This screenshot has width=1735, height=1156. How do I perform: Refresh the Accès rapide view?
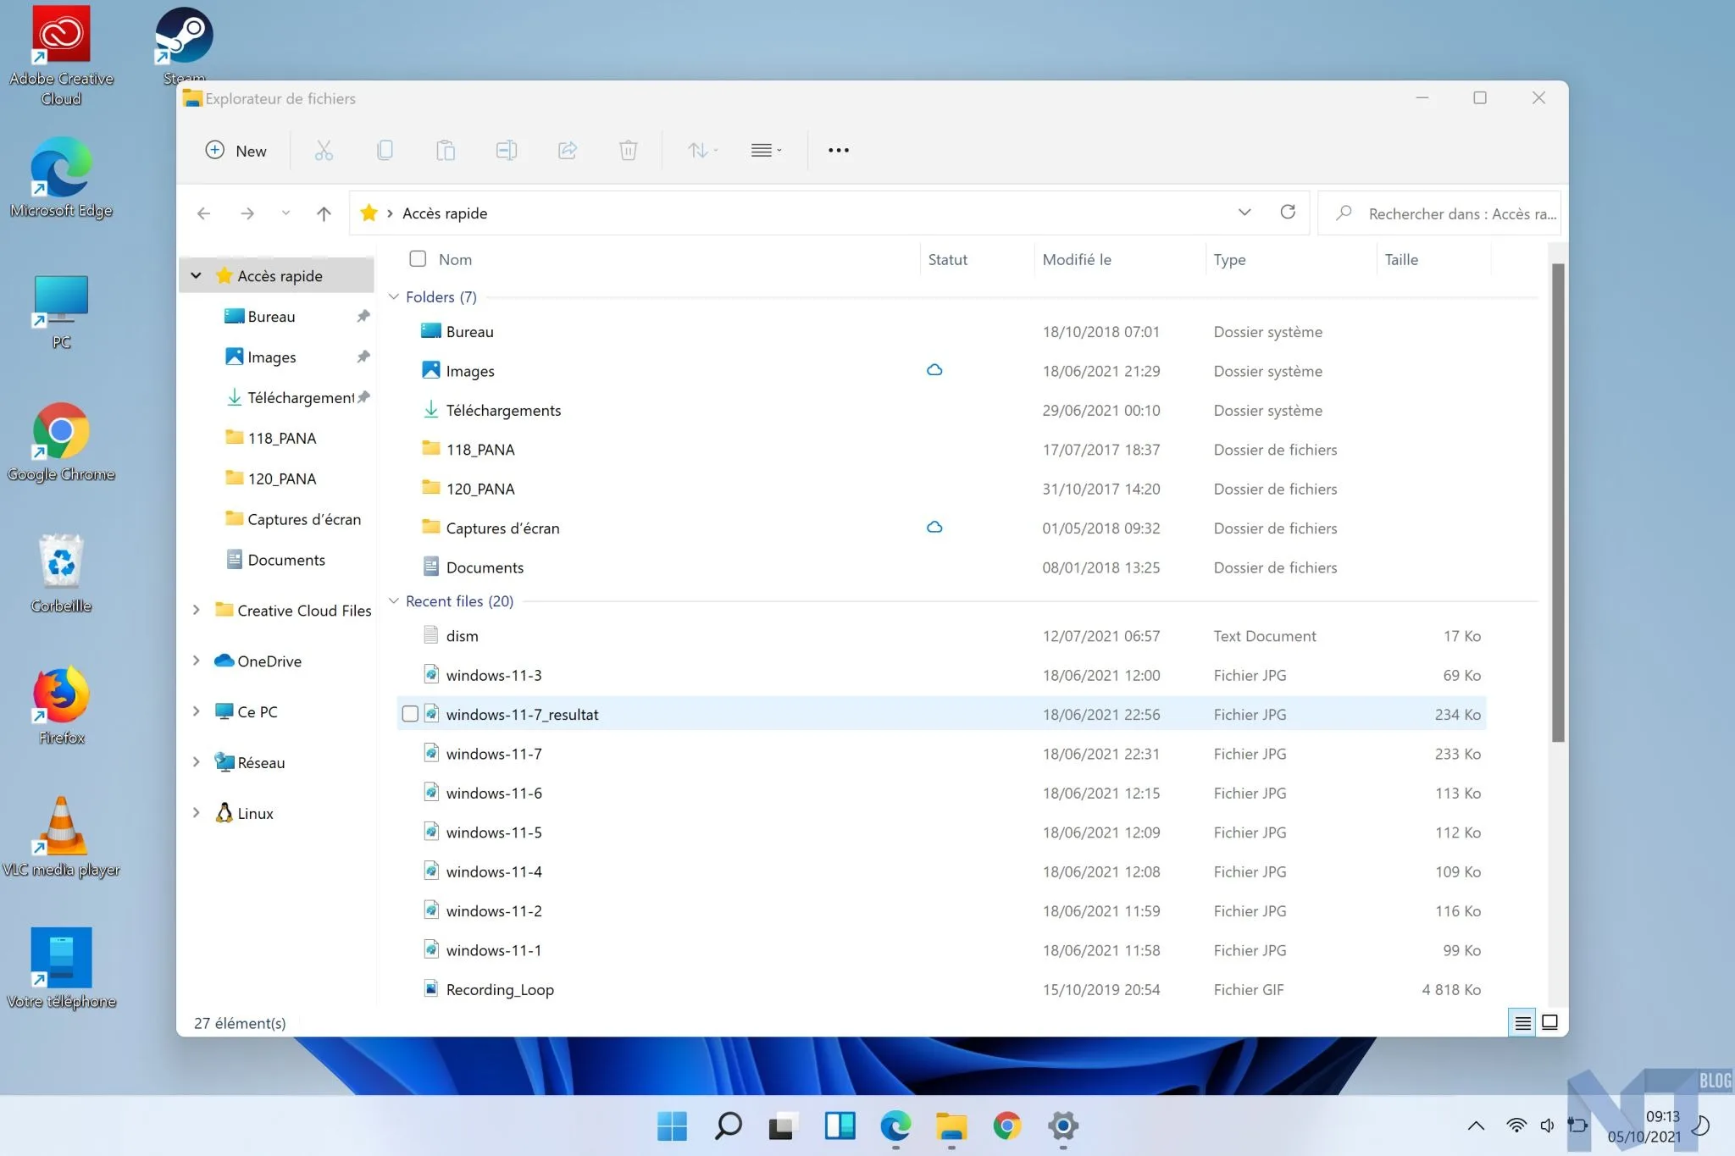1288,213
